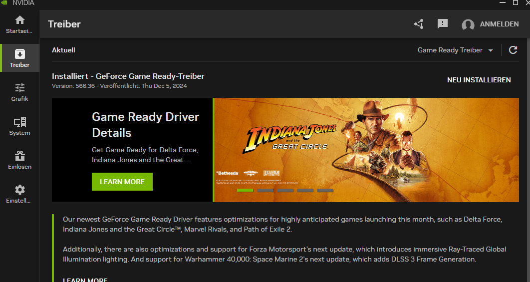This screenshot has width=530, height=282.
Task: Click ANMELDEN to sign in
Action: pyautogui.click(x=499, y=24)
